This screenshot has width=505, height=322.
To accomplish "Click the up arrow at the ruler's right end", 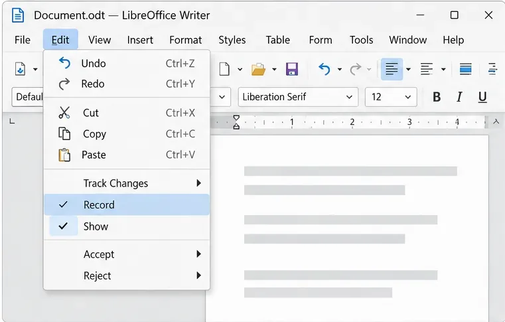I will pyautogui.click(x=496, y=121).
